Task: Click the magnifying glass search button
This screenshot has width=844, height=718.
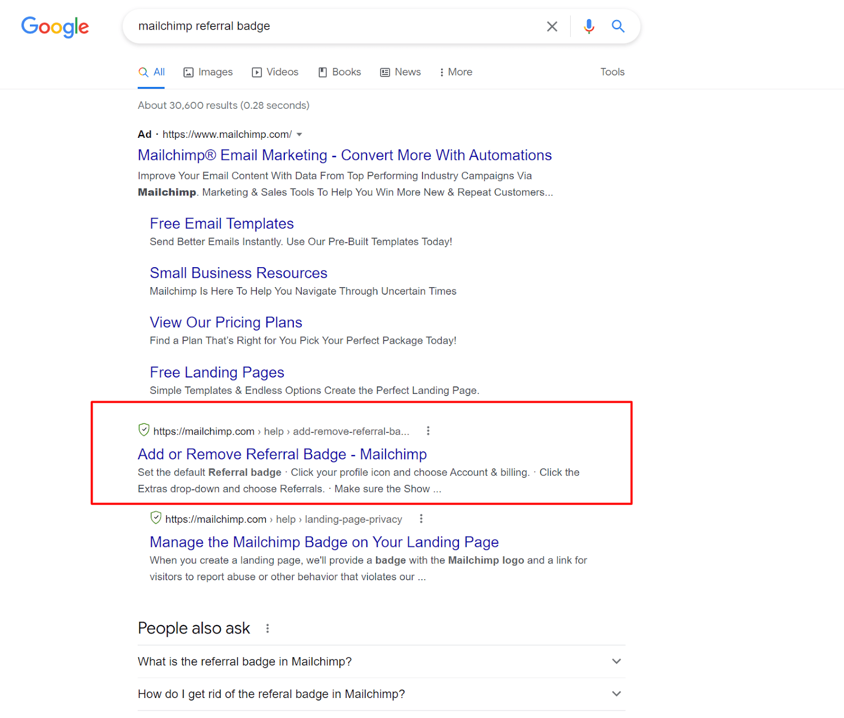Action: [x=618, y=26]
